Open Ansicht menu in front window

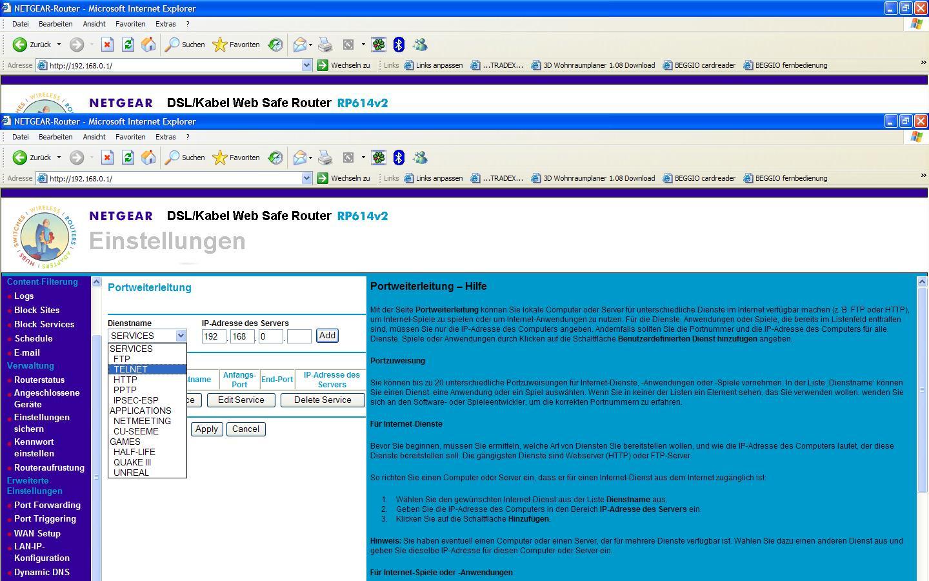pyautogui.click(x=94, y=137)
